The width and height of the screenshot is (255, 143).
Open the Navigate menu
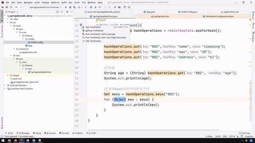[28, 2]
